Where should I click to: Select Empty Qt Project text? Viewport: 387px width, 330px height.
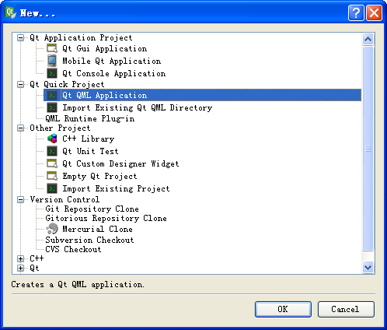pos(99,176)
